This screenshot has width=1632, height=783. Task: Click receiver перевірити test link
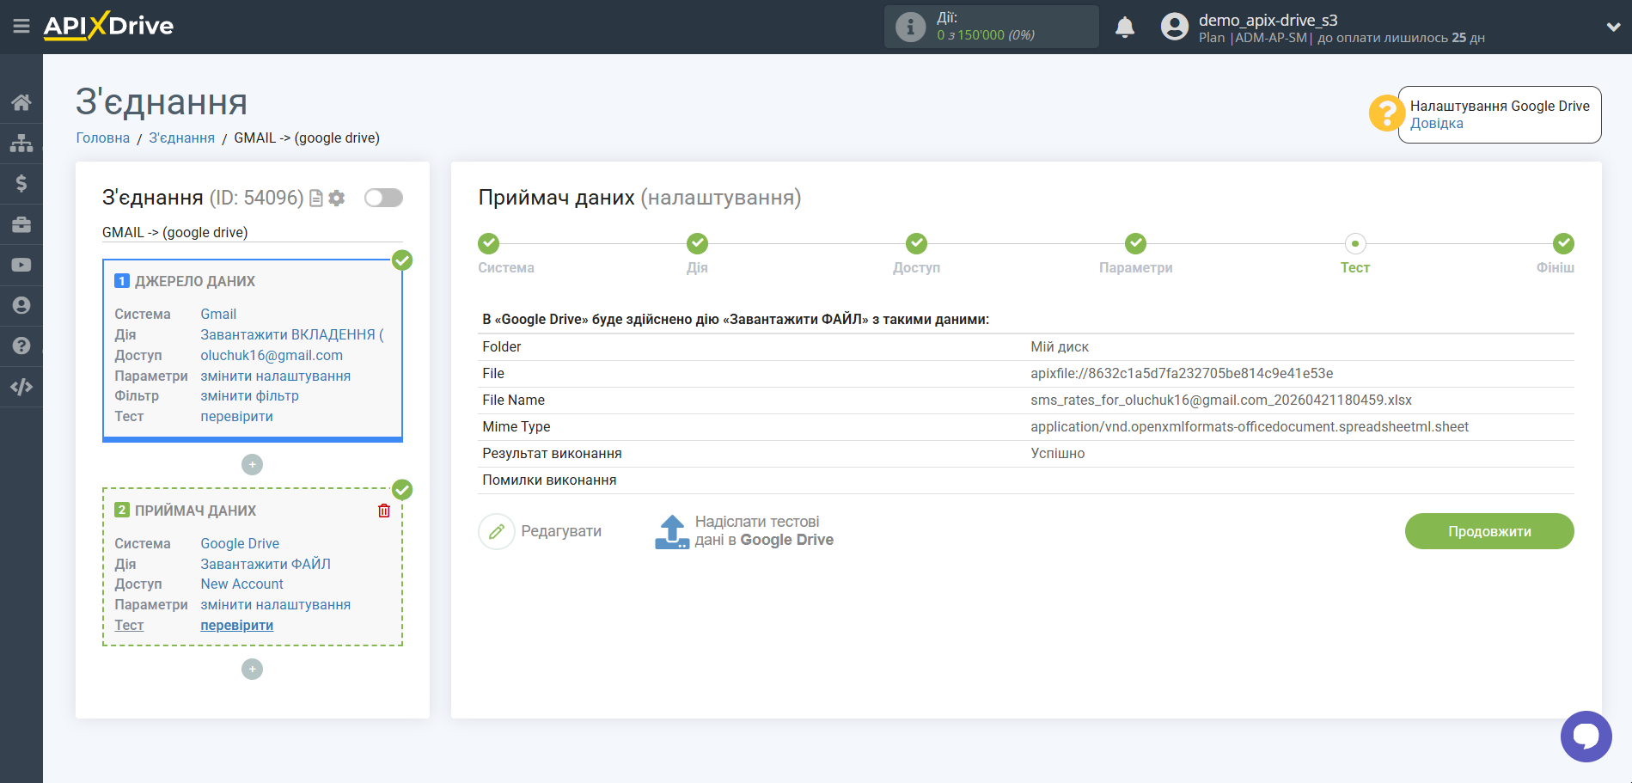236,626
